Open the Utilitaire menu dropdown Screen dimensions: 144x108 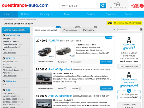[x=27, y=14]
